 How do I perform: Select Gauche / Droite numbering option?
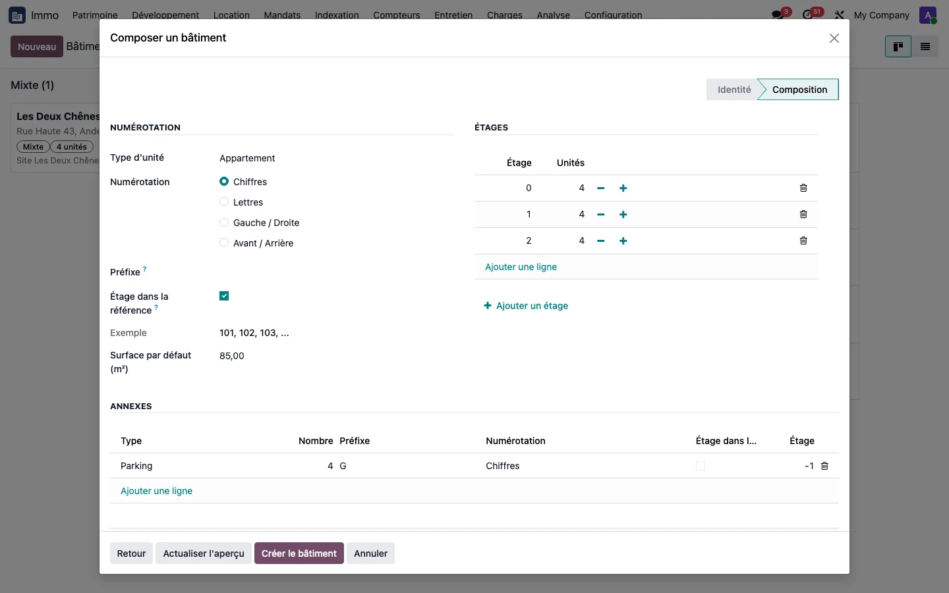point(224,223)
